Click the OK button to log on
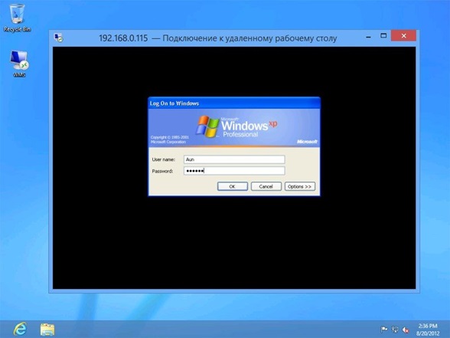Viewport: 450px width, 338px height. coord(233,186)
